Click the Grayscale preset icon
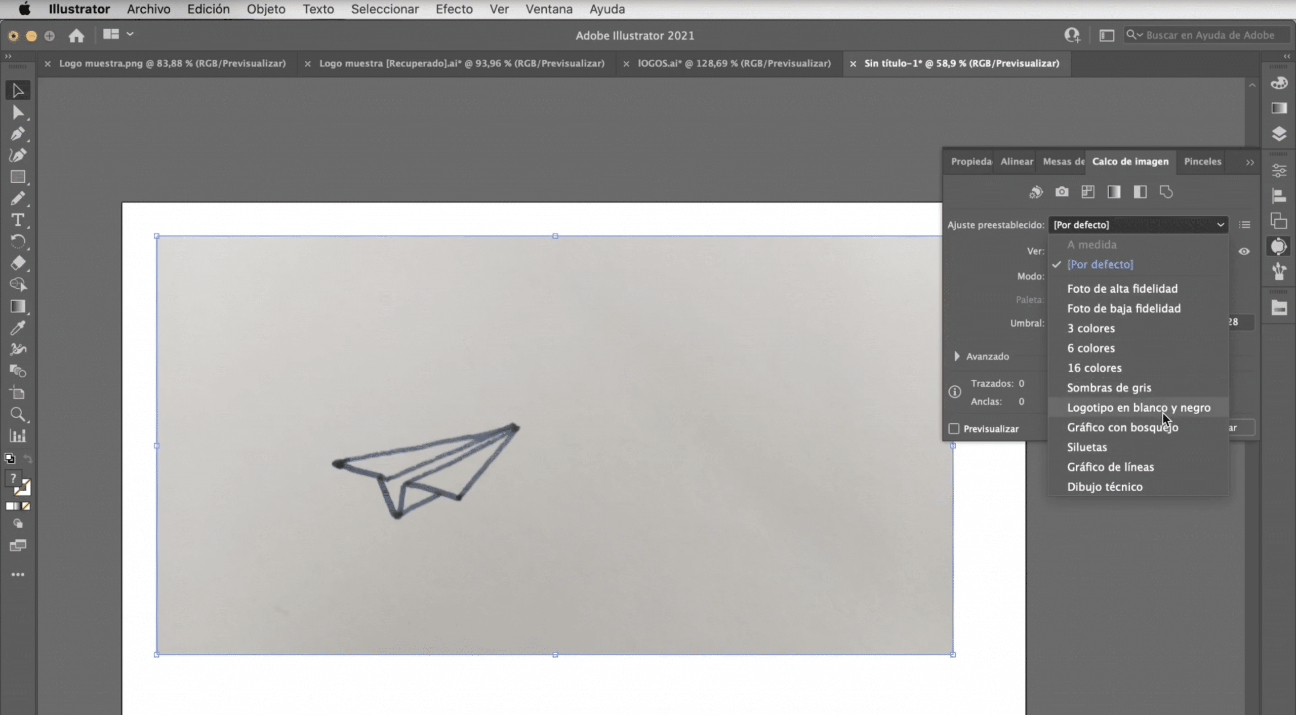Image resolution: width=1296 pixels, height=715 pixels. click(1114, 192)
